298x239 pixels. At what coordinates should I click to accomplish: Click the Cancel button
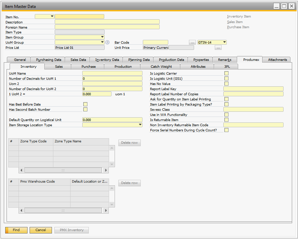tap(41, 230)
